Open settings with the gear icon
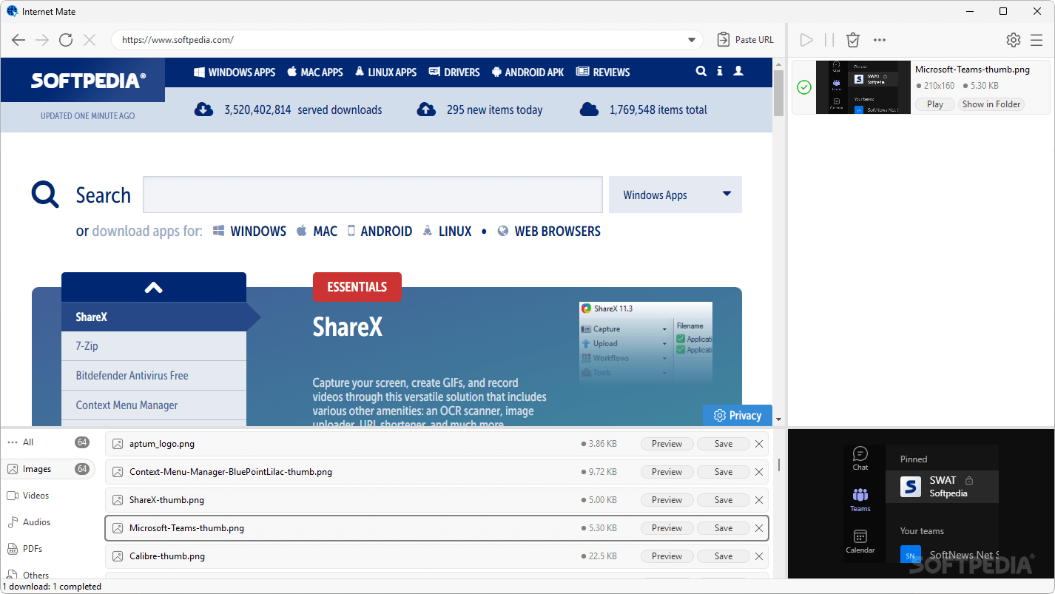This screenshot has height=594, width=1055. tap(1014, 40)
